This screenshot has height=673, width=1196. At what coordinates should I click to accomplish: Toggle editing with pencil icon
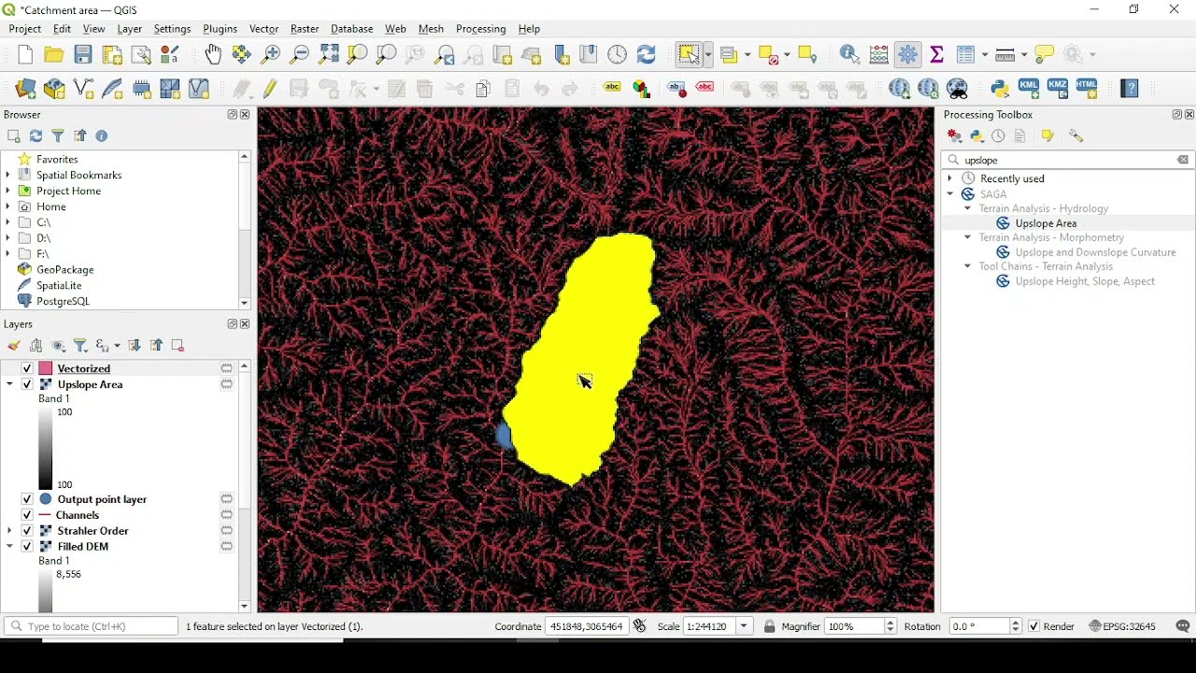pyautogui.click(x=271, y=89)
